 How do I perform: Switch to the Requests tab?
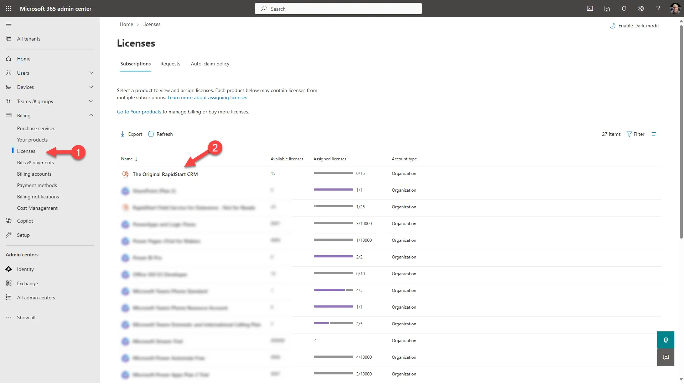coord(170,64)
